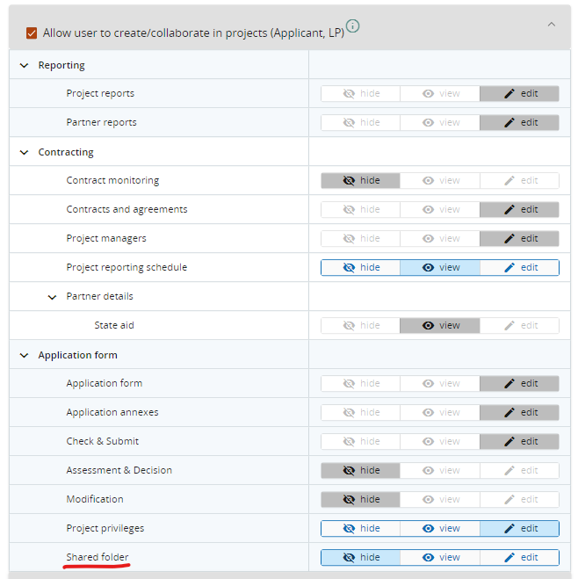Click the Shared folder row label
The height and width of the screenshot is (579, 578).
click(98, 558)
